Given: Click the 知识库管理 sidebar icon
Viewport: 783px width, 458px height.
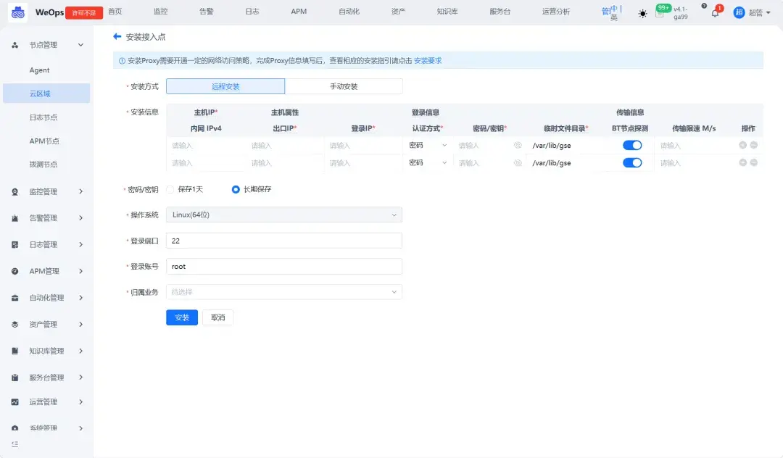Looking at the screenshot, I should pyautogui.click(x=15, y=351).
